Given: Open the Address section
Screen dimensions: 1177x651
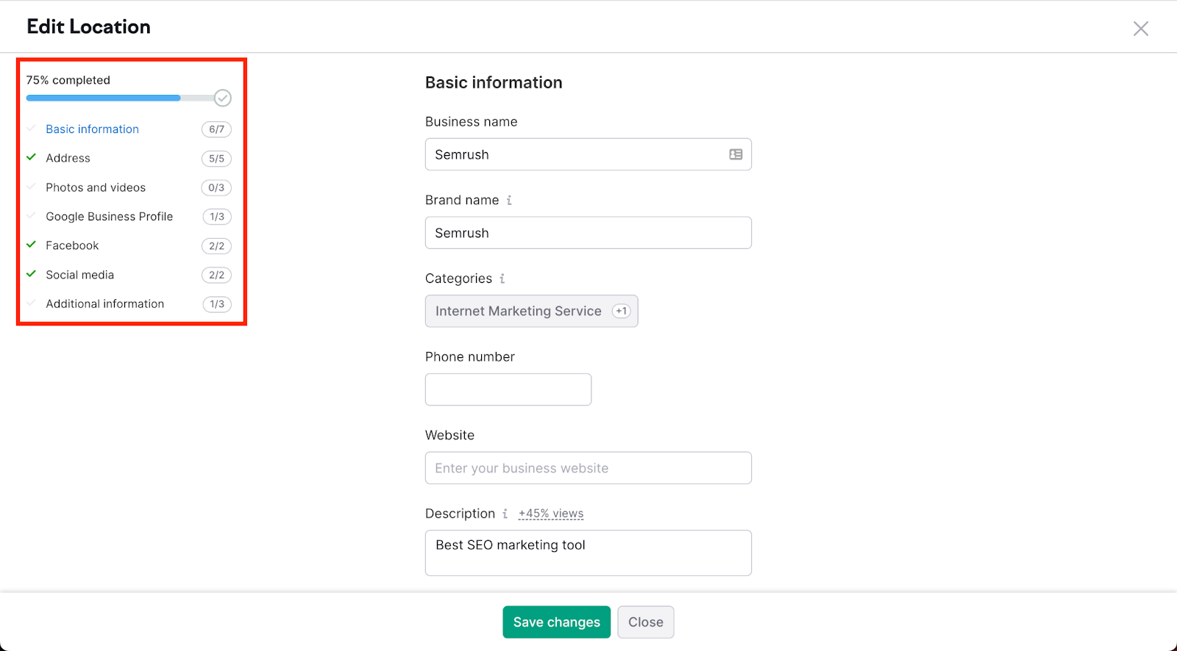Looking at the screenshot, I should pos(68,158).
